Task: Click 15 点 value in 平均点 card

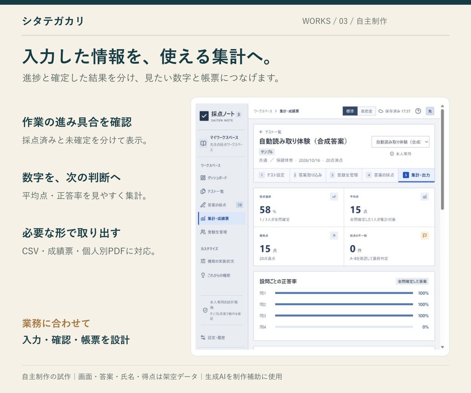Action: point(358,210)
